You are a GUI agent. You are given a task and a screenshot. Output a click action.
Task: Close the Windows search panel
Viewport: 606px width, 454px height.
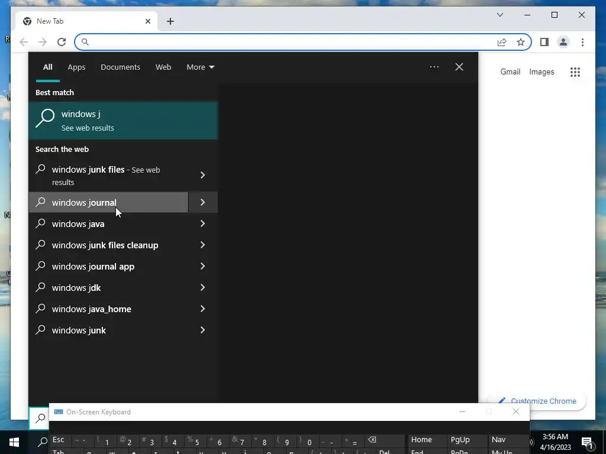tap(459, 67)
